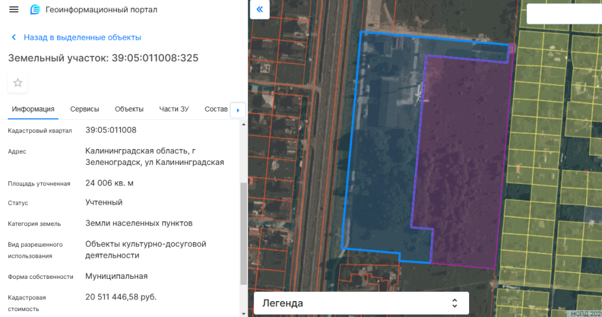The image size is (602, 317).
Task: Collapse the side panel with double chevron
Action: pyautogui.click(x=259, y=10)
